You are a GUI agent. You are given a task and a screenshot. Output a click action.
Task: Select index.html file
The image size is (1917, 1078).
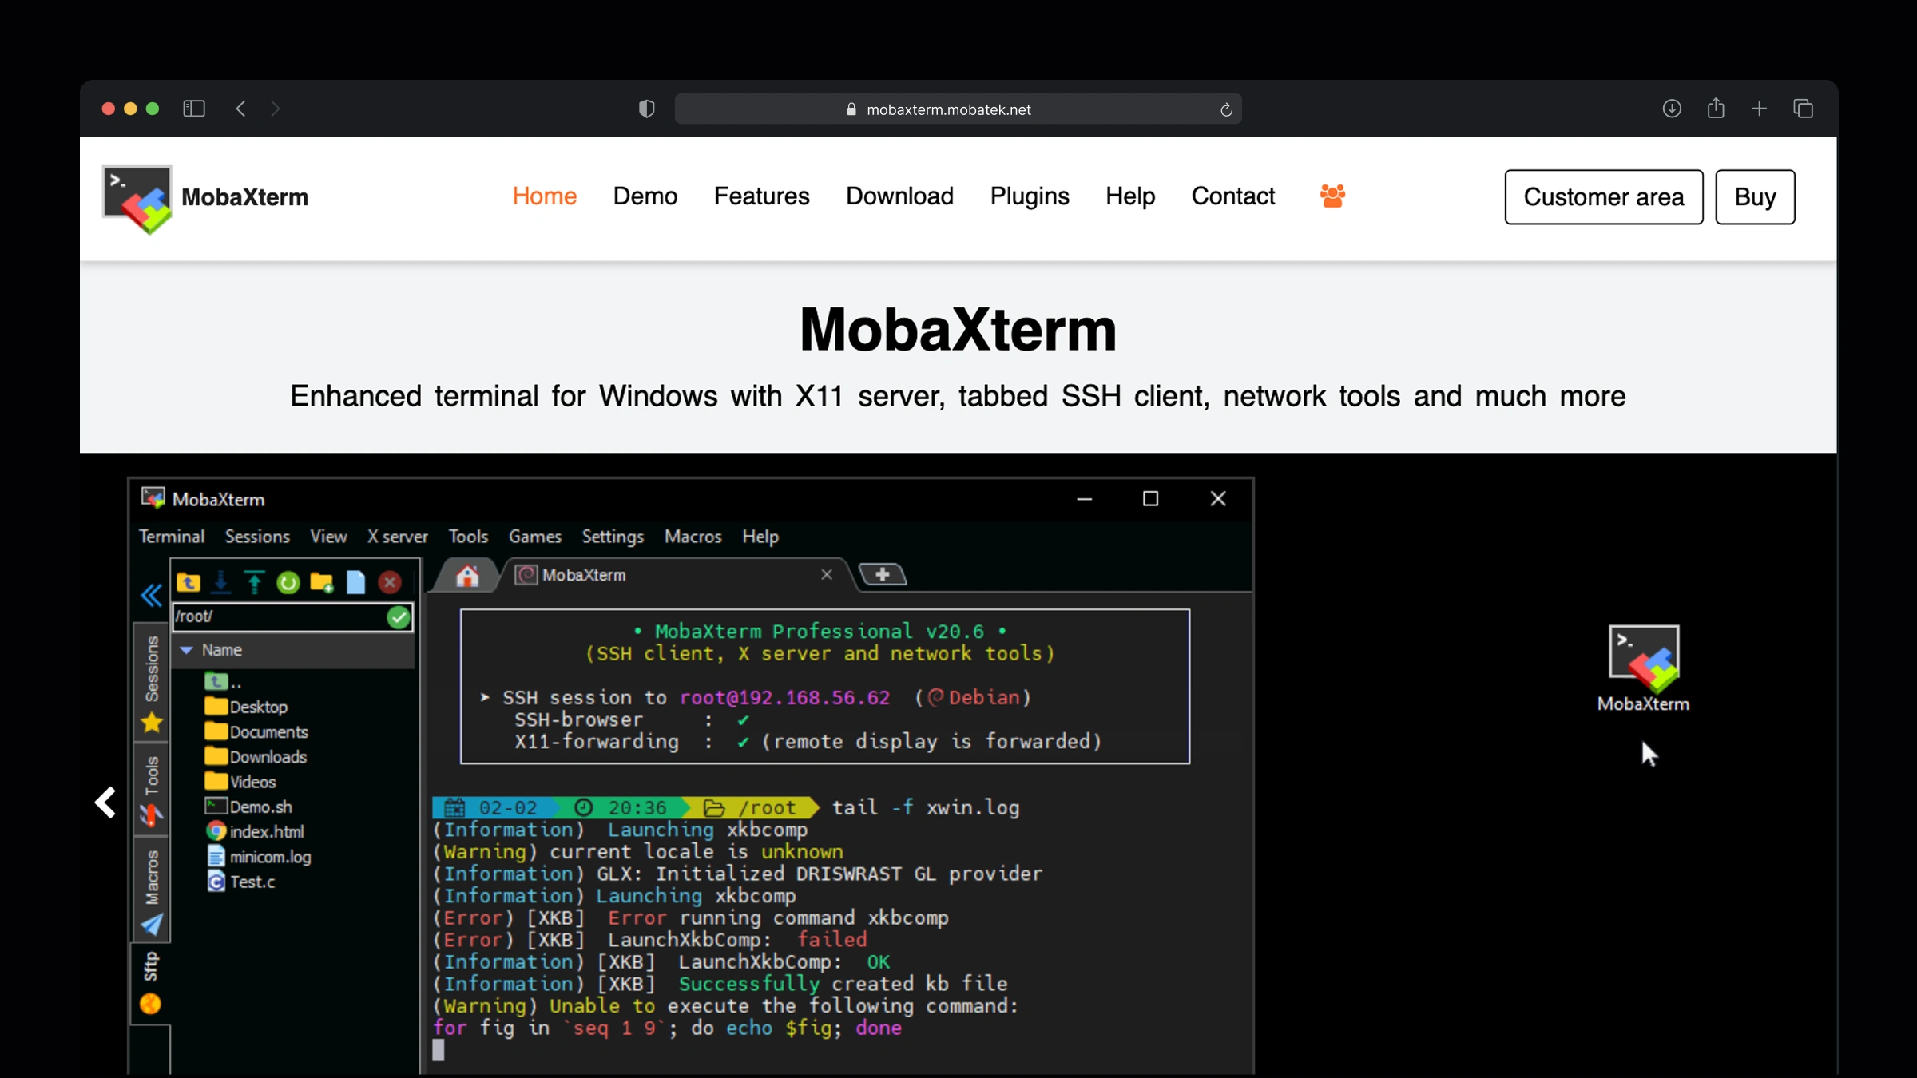pos(255,832)
